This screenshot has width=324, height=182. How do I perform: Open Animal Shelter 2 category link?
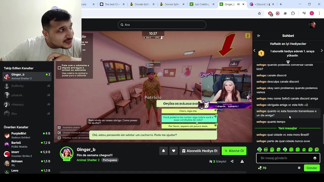[88, 160]
